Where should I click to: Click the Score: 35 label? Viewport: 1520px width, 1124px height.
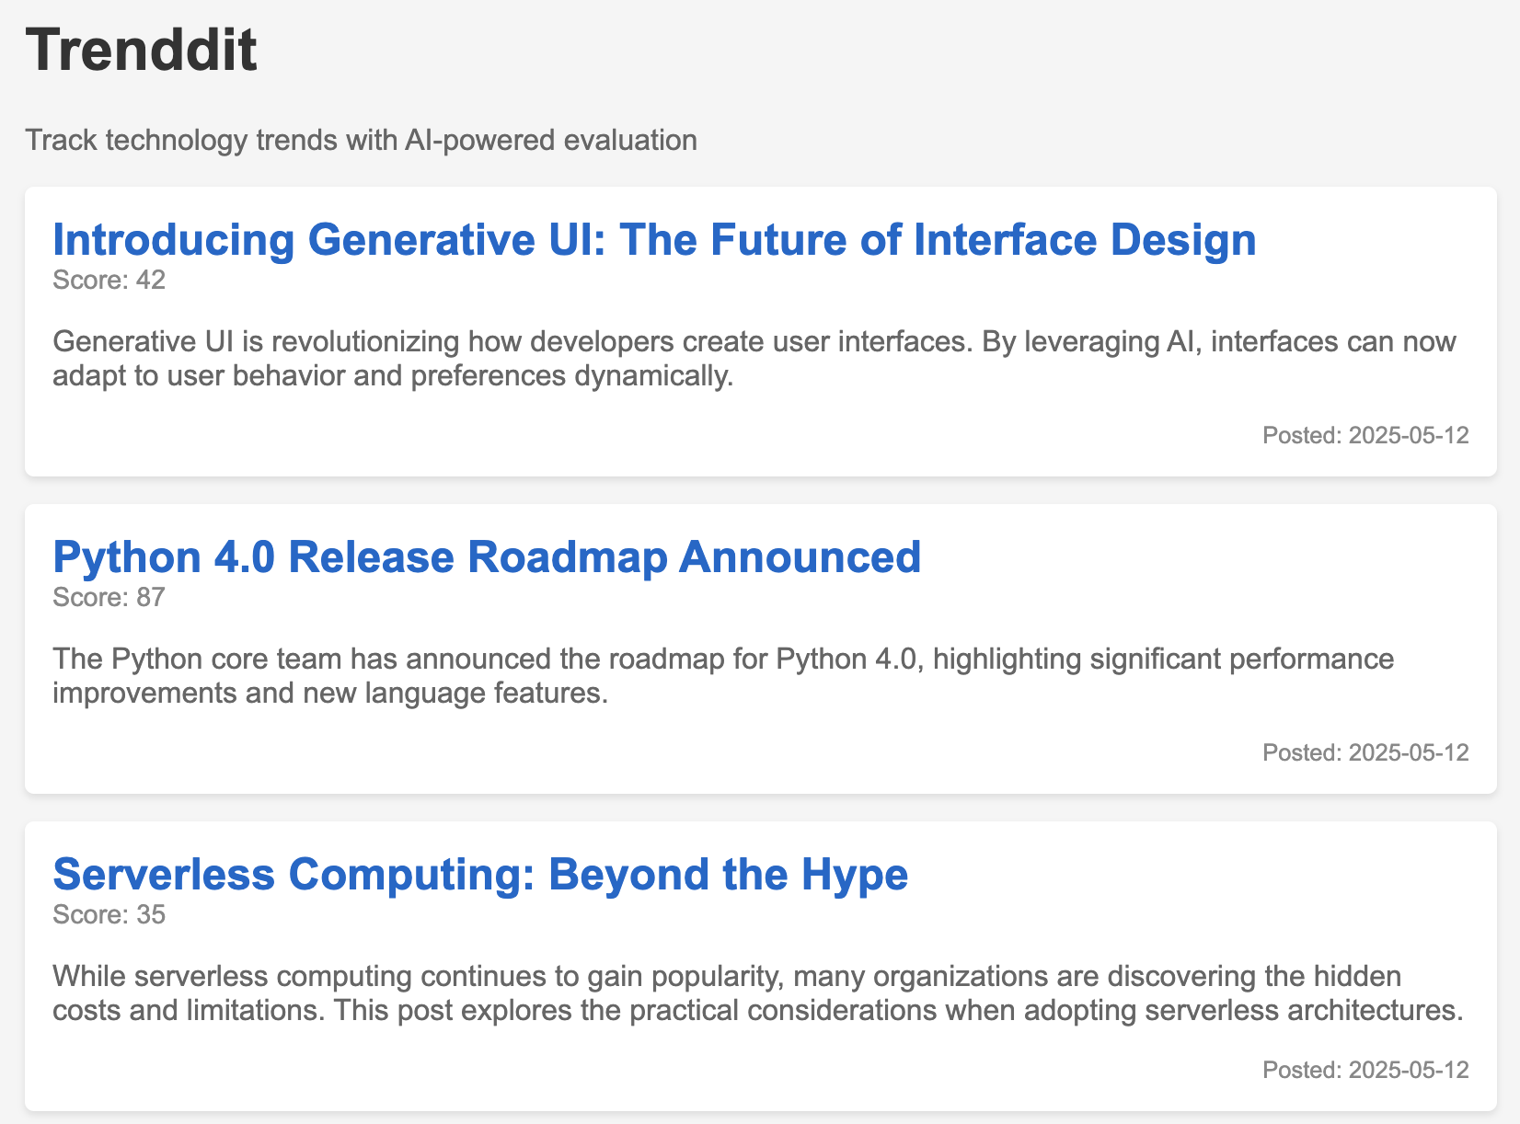pyautogui.click(x=109, y=914)
